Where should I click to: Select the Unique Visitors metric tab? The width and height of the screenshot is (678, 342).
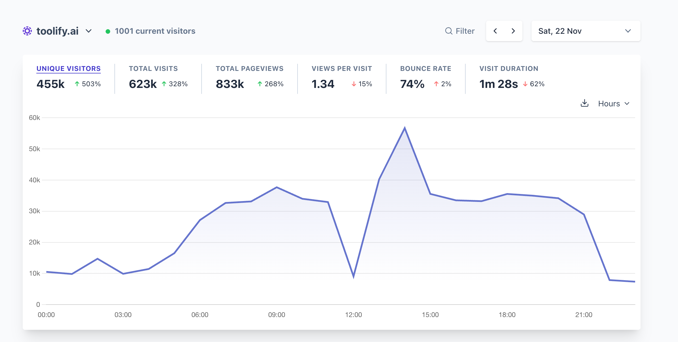click(68, 69)
